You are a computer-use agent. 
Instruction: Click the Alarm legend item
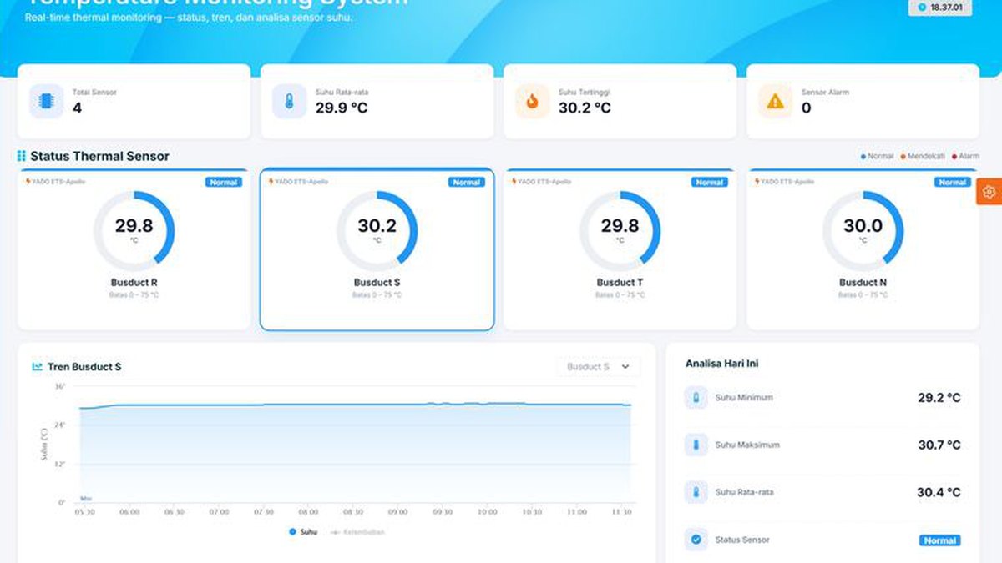pos(965,156)
